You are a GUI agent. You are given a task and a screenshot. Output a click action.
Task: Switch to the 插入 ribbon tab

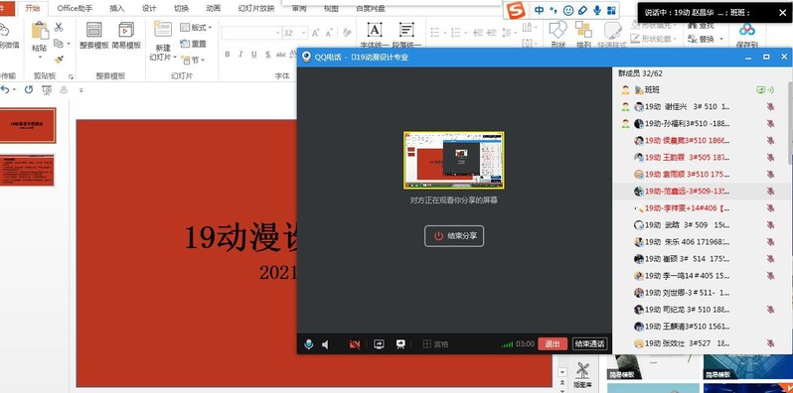tap(117, 8)
